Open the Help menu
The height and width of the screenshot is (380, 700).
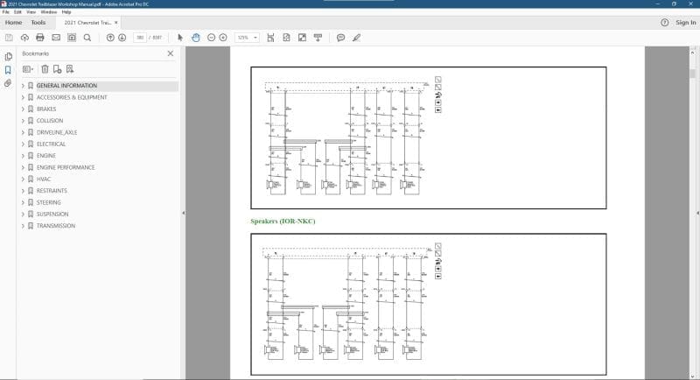tap(66, 12)
